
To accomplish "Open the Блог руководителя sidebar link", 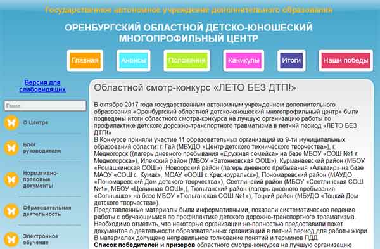I will 42,148.
